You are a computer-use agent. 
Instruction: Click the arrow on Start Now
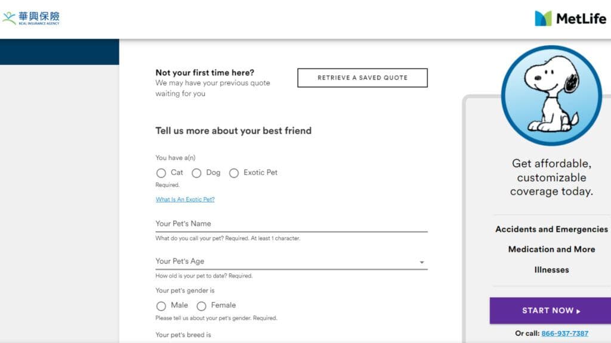click(578, 311)
